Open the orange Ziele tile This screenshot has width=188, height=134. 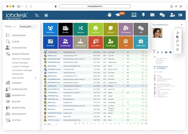coord(126,43)
